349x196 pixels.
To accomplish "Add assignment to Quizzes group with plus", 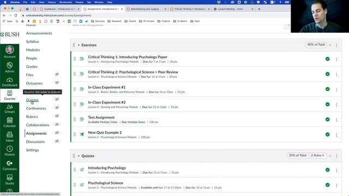I will [x=330, y=156].
